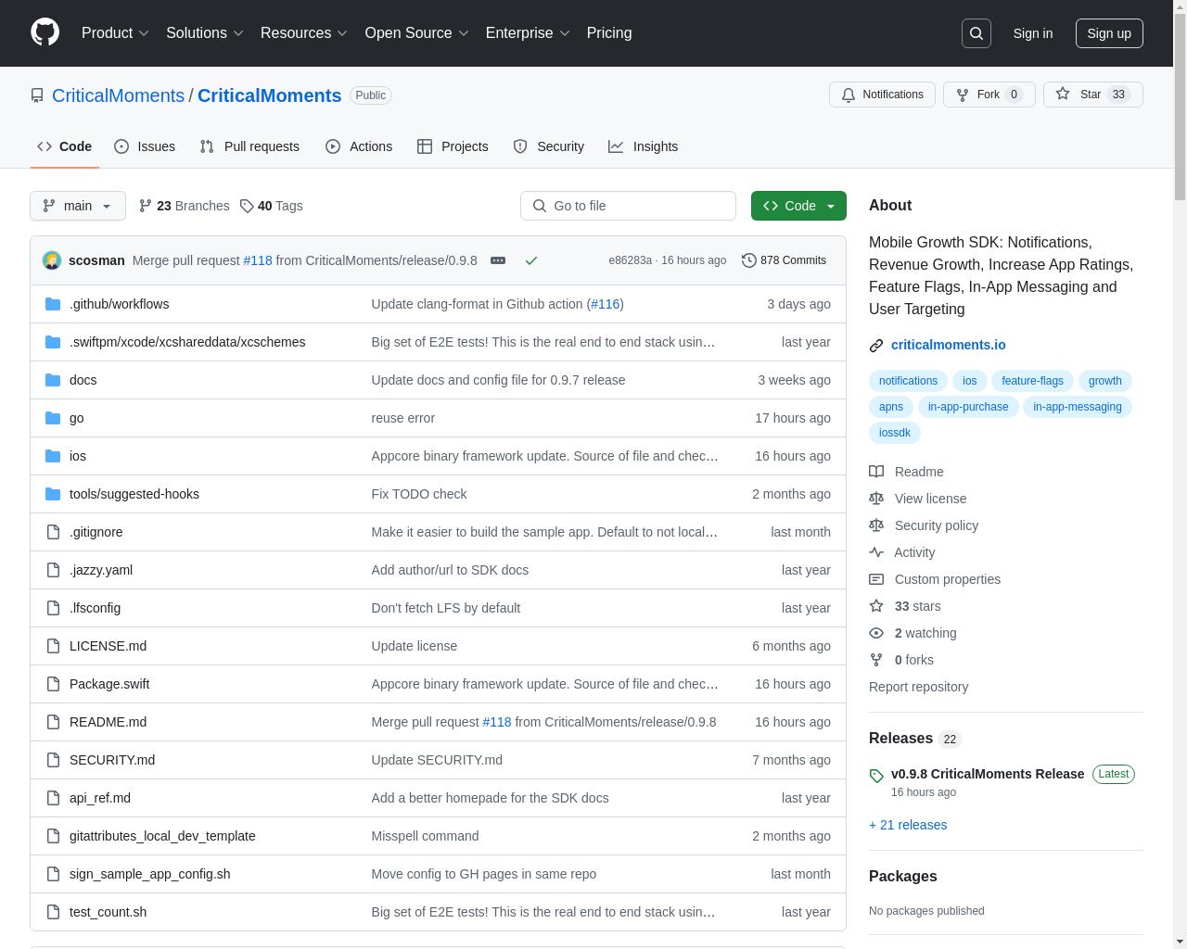
Task: Click the ios folder icon
Action: [53, 456]
